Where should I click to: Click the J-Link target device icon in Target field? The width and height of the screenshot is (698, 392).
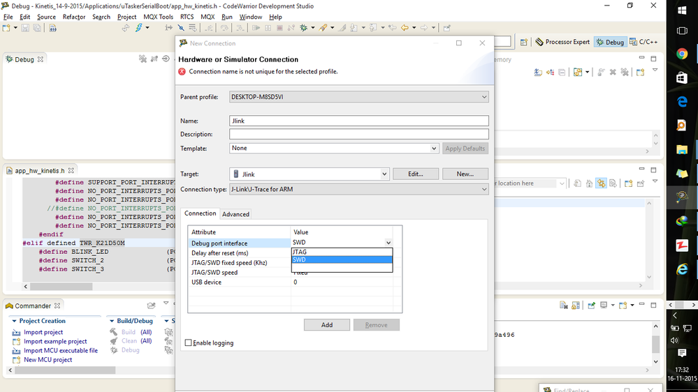[236, 174]
